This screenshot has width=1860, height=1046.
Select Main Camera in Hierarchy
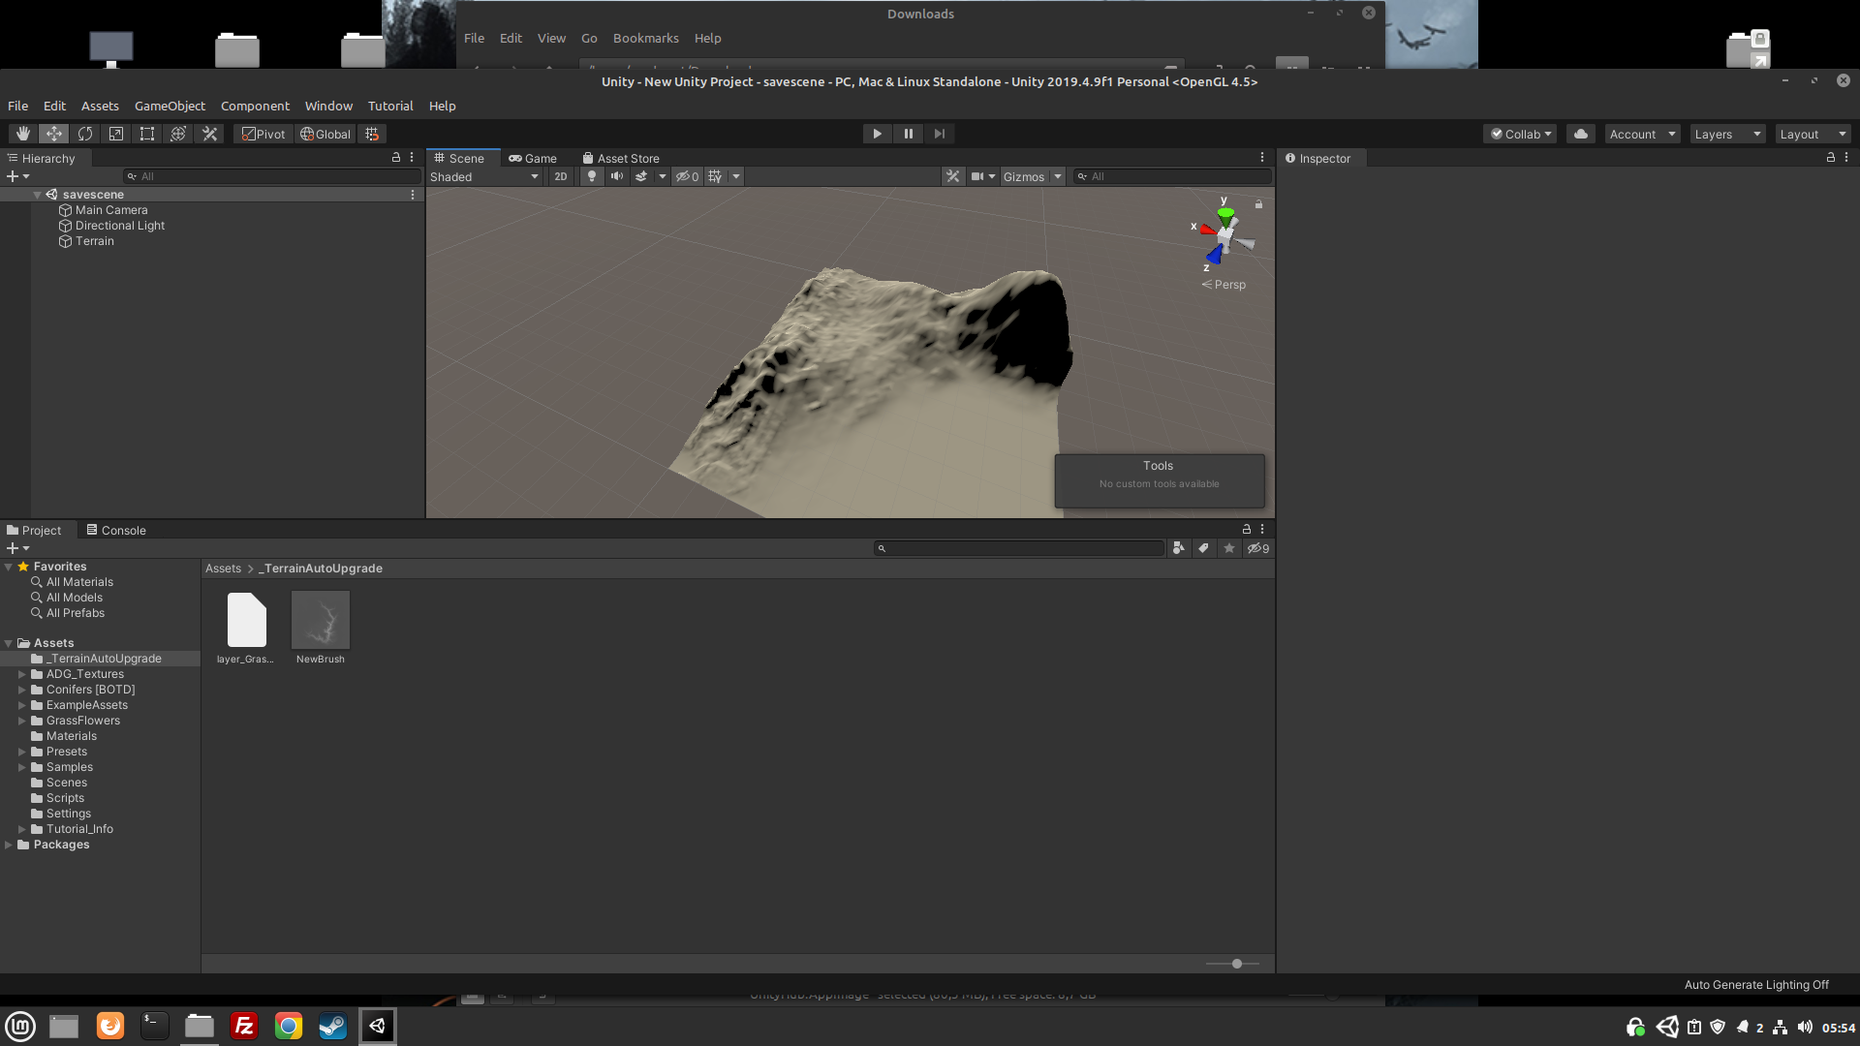[110, 210]
